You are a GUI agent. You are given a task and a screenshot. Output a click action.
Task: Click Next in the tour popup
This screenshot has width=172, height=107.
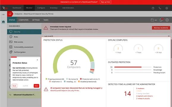[x=37, y=86]
